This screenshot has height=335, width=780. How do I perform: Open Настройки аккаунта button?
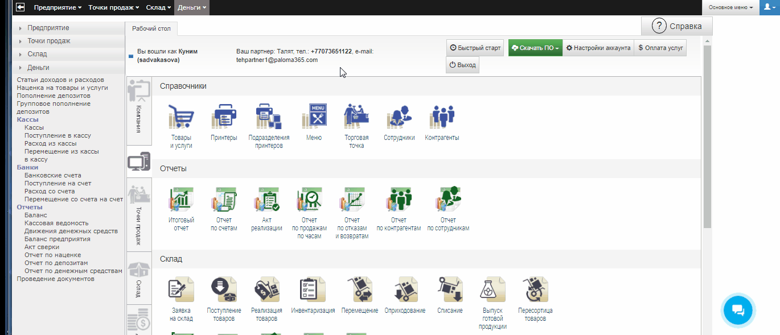pyautogui.click(x=598, y=48)
